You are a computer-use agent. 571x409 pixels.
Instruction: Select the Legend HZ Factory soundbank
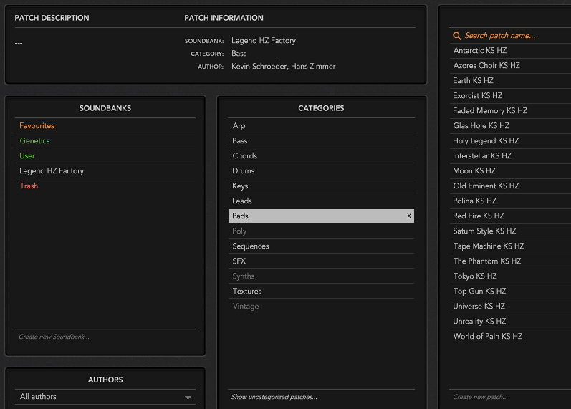pos(52,171)
